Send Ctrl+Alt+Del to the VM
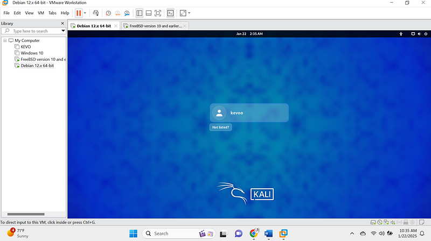The width and height of the screenshot is (431, 241). [96, 13]
